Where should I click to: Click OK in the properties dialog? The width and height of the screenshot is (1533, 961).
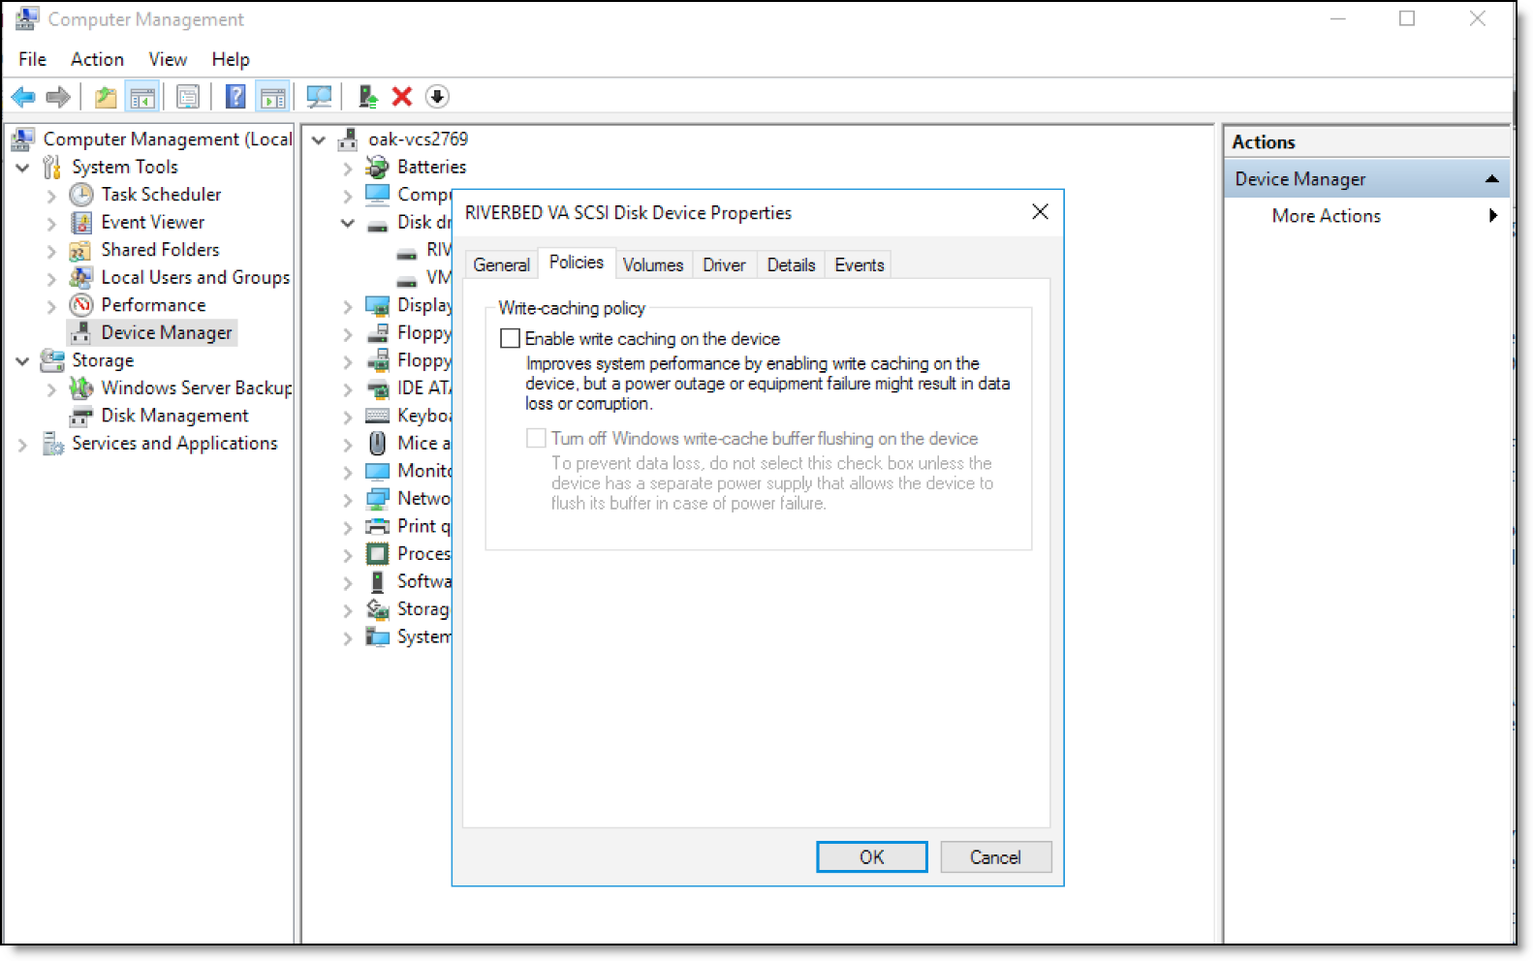click(871, 857)
